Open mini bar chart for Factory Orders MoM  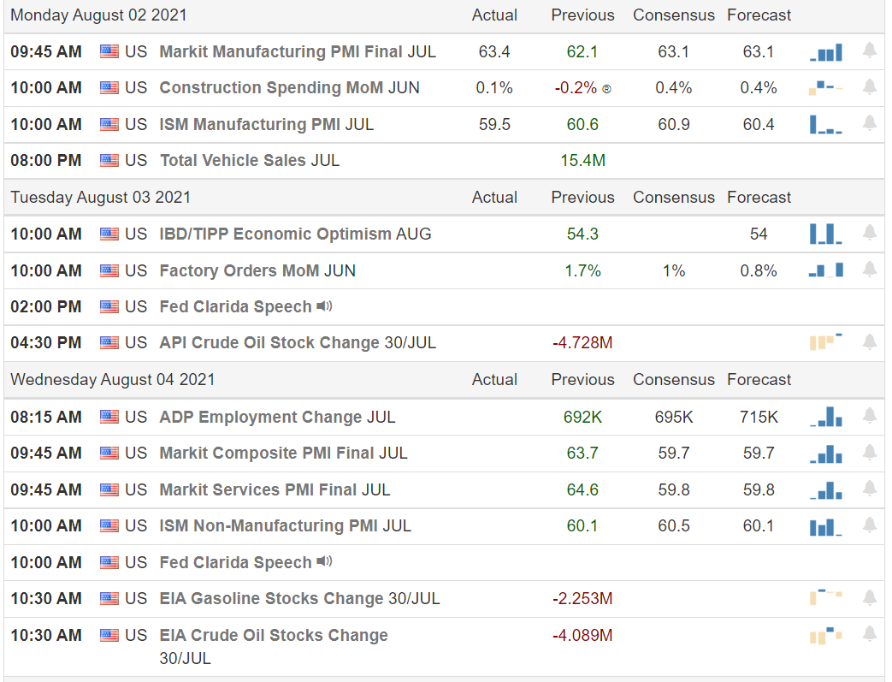coord(826,270)
